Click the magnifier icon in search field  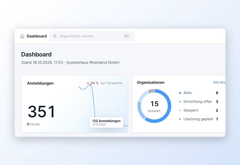[x=55, y=36]
